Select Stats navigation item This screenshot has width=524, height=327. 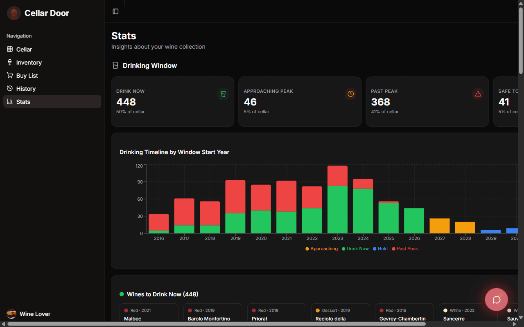click(x=52, y=101)
